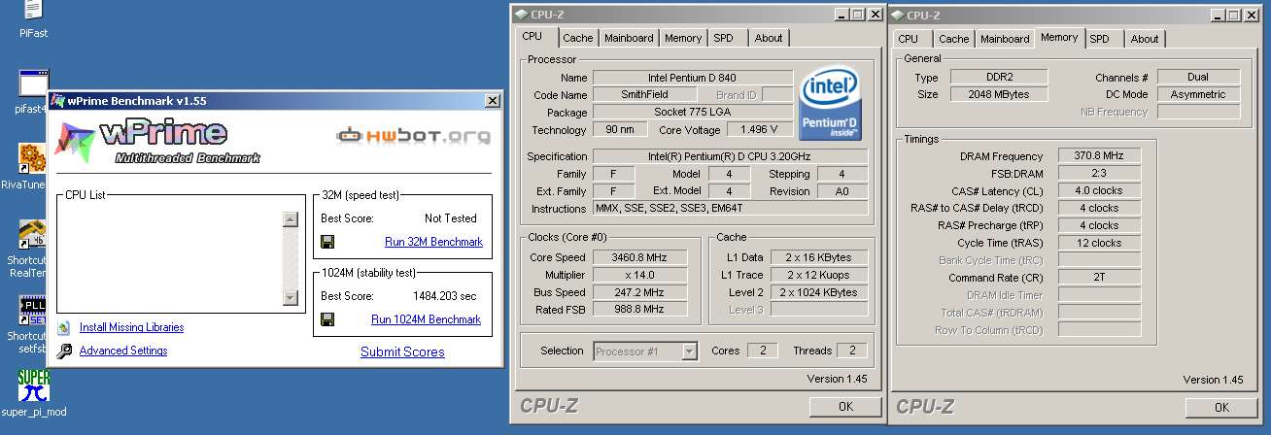Click the left CPU-Z window title bar icon

522,15
